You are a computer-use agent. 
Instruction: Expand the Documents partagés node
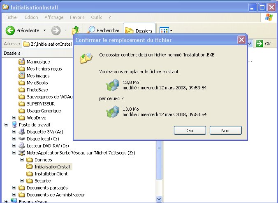[x=14, y=188]
